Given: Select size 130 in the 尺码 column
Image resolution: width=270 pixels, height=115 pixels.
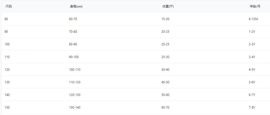Looking at the screenshot, I should pyautogui.click(x=7, y=82).
